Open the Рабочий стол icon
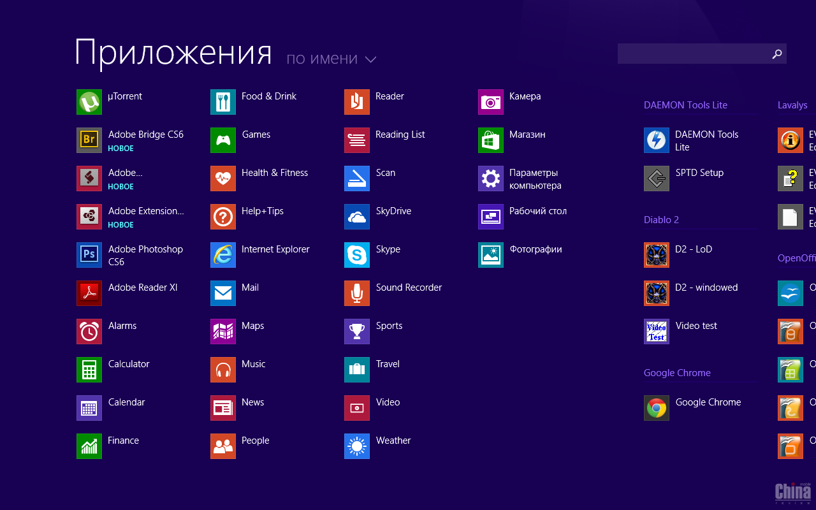The image size is (816, 510). coord(491,217)
